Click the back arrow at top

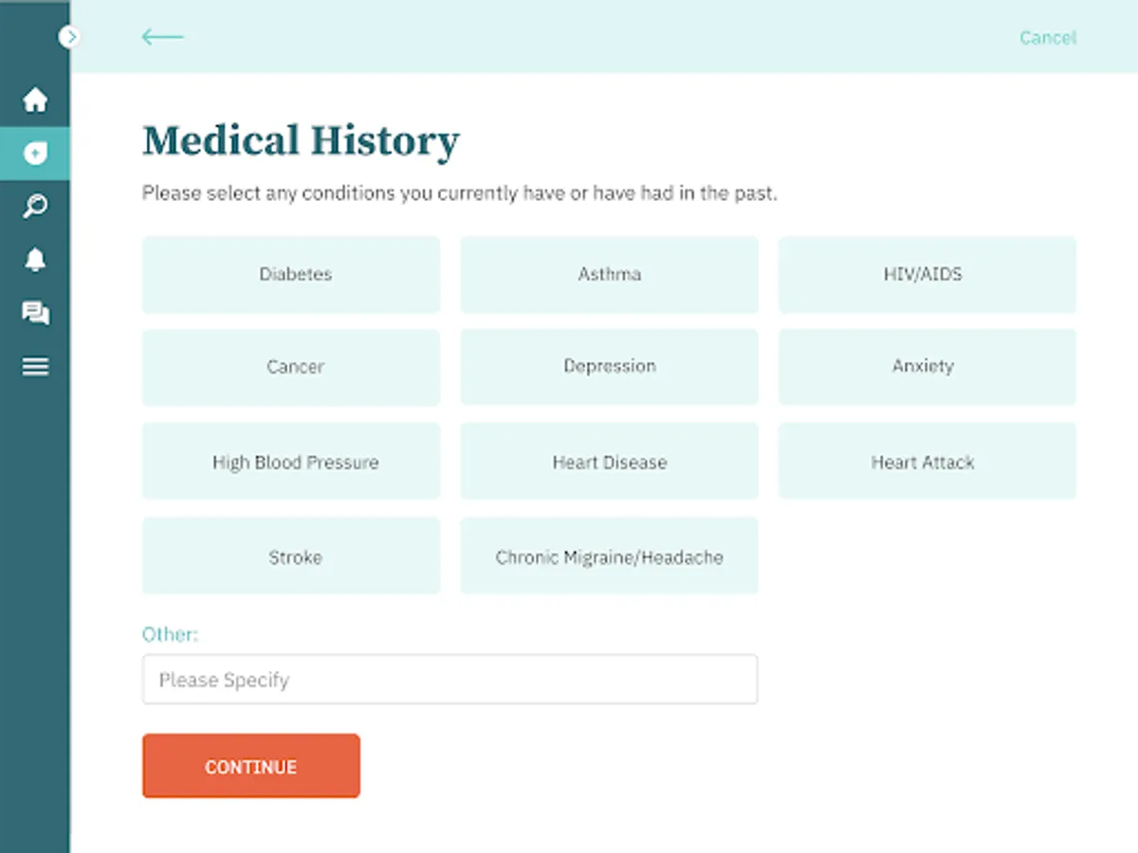(x=162, y=37)
